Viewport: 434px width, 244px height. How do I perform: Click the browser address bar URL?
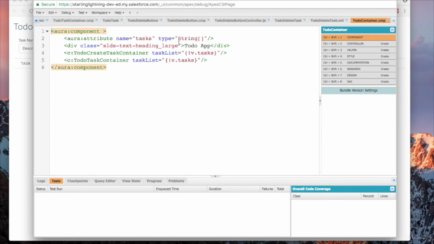pyautogui.click(x=146, y=5)
